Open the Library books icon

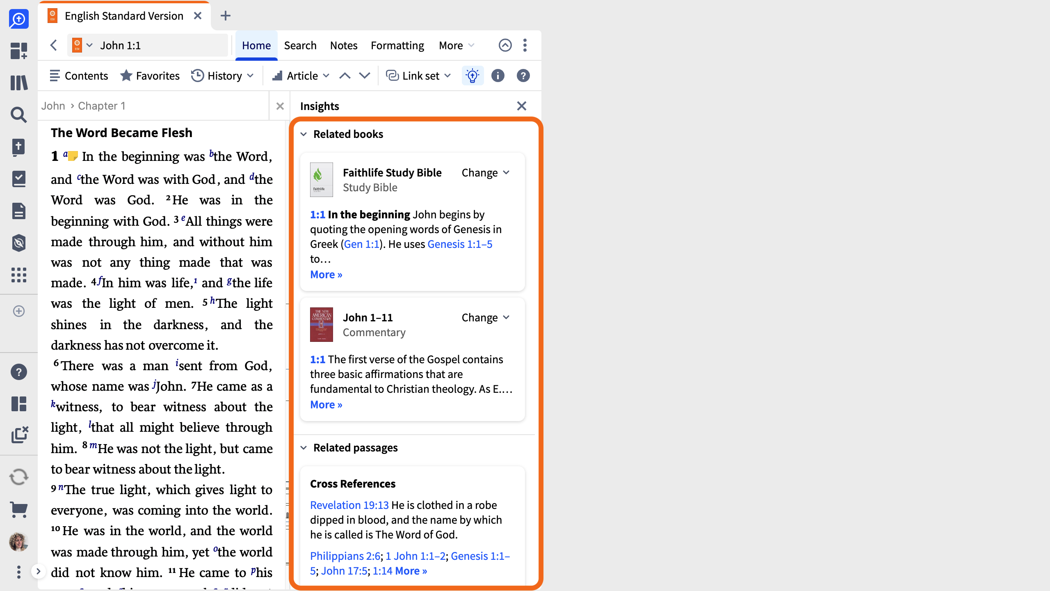point(19,83)
